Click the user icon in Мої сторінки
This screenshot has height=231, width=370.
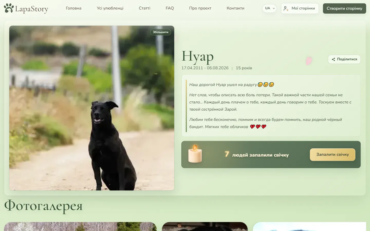[x=286, y=8]
